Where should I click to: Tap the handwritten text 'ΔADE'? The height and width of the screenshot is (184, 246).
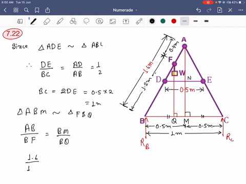tap(50, 47)
